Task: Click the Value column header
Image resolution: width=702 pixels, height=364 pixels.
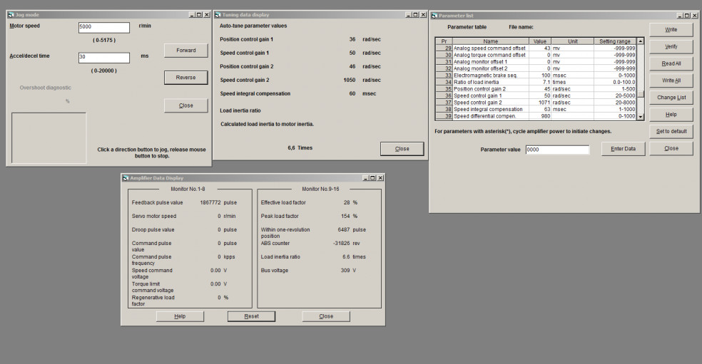Action: [x=540, y=41]
